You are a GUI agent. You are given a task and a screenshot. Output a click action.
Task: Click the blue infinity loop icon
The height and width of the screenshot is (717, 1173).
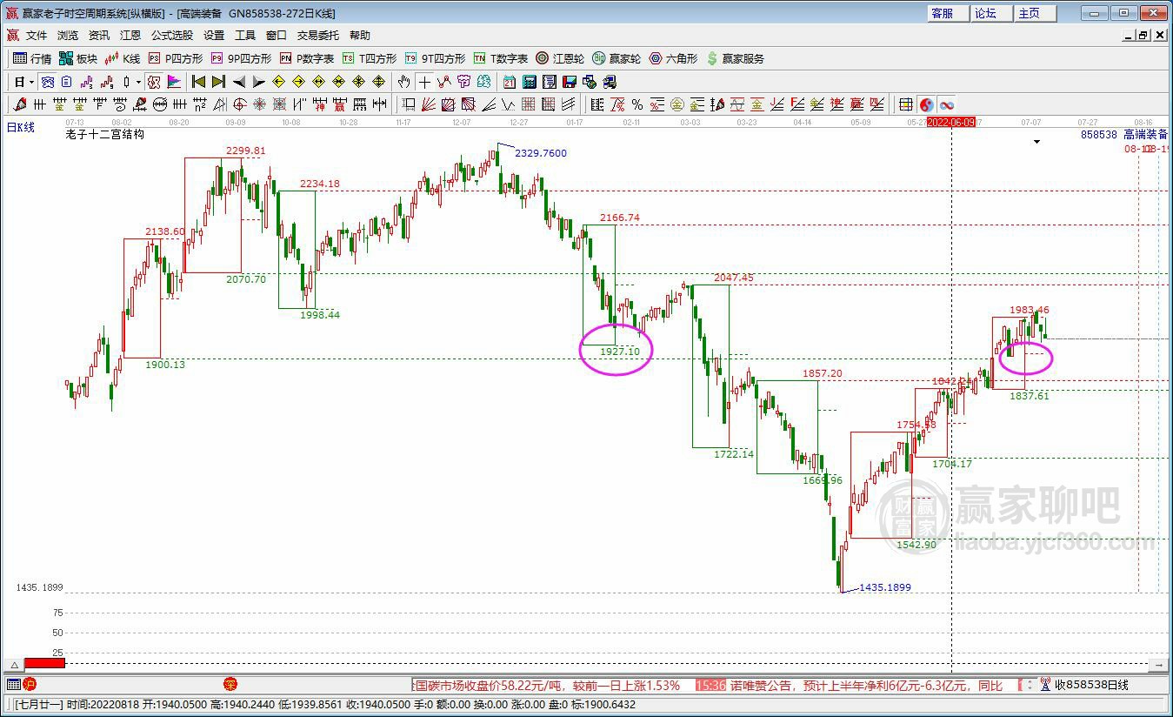tap(947, 104)
